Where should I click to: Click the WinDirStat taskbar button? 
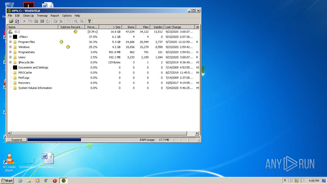coord(64,181)
